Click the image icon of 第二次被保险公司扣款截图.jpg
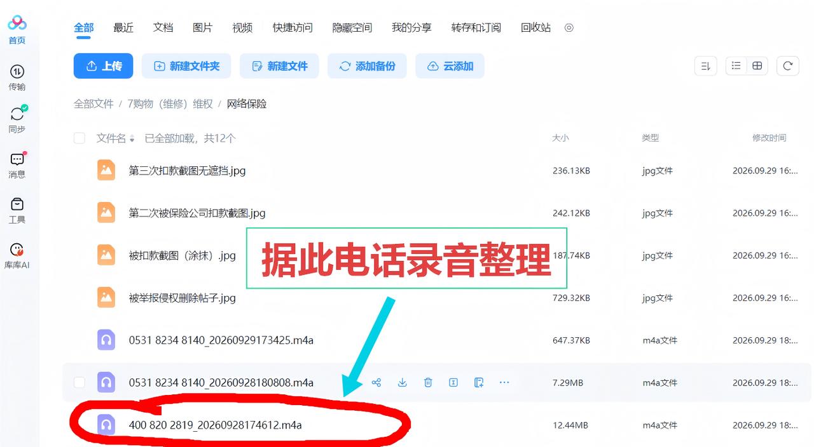 106,213
